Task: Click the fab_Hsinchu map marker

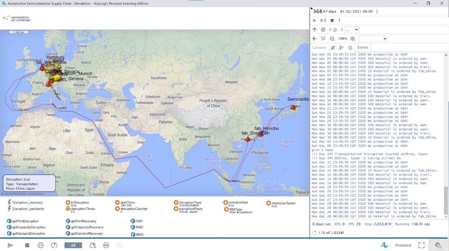Action: click(x=261, y=134)
